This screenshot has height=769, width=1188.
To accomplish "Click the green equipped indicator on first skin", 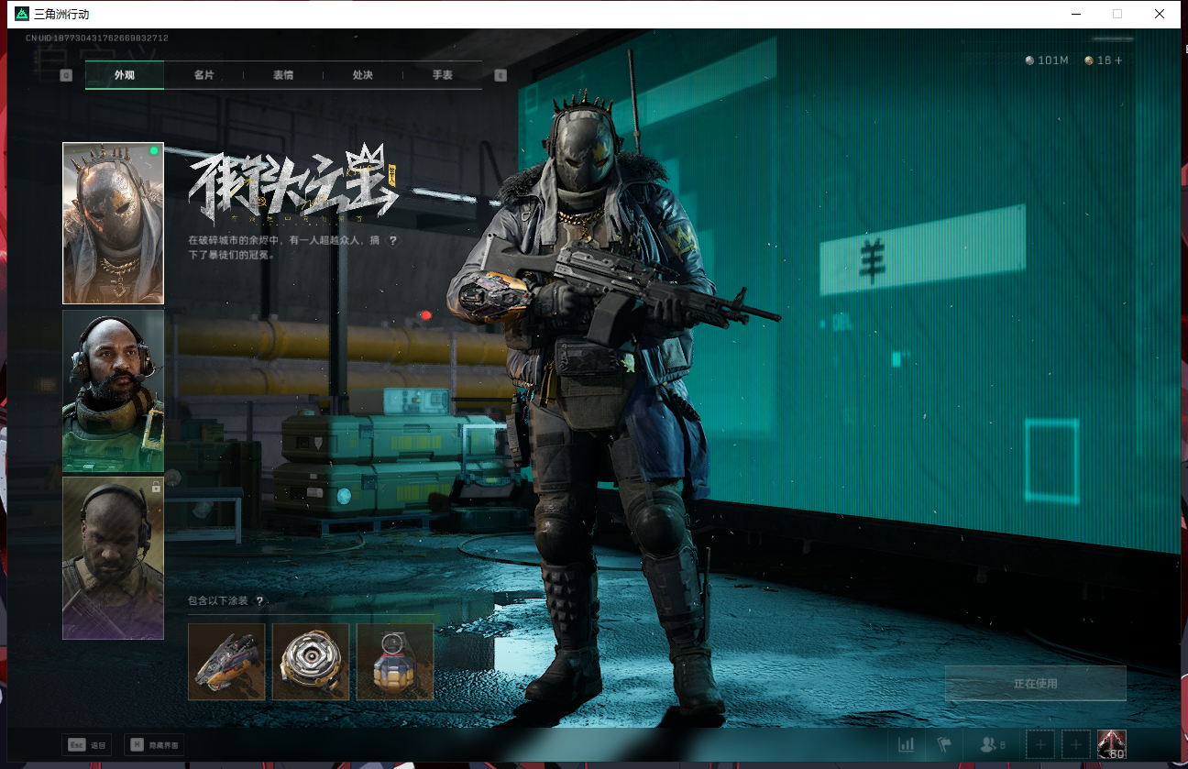I will (x=154, y=151).
